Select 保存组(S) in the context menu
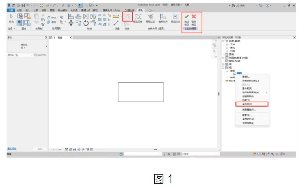304x188 pixels. pos(252,104)
